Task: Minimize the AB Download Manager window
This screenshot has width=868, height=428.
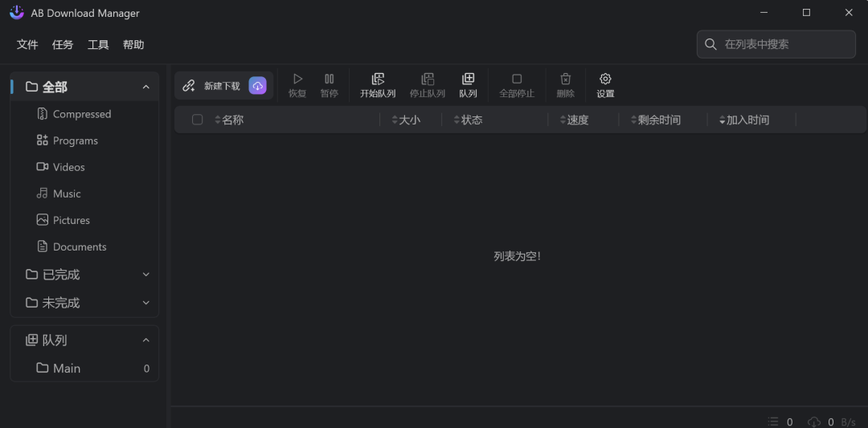Action: (764, 13)
